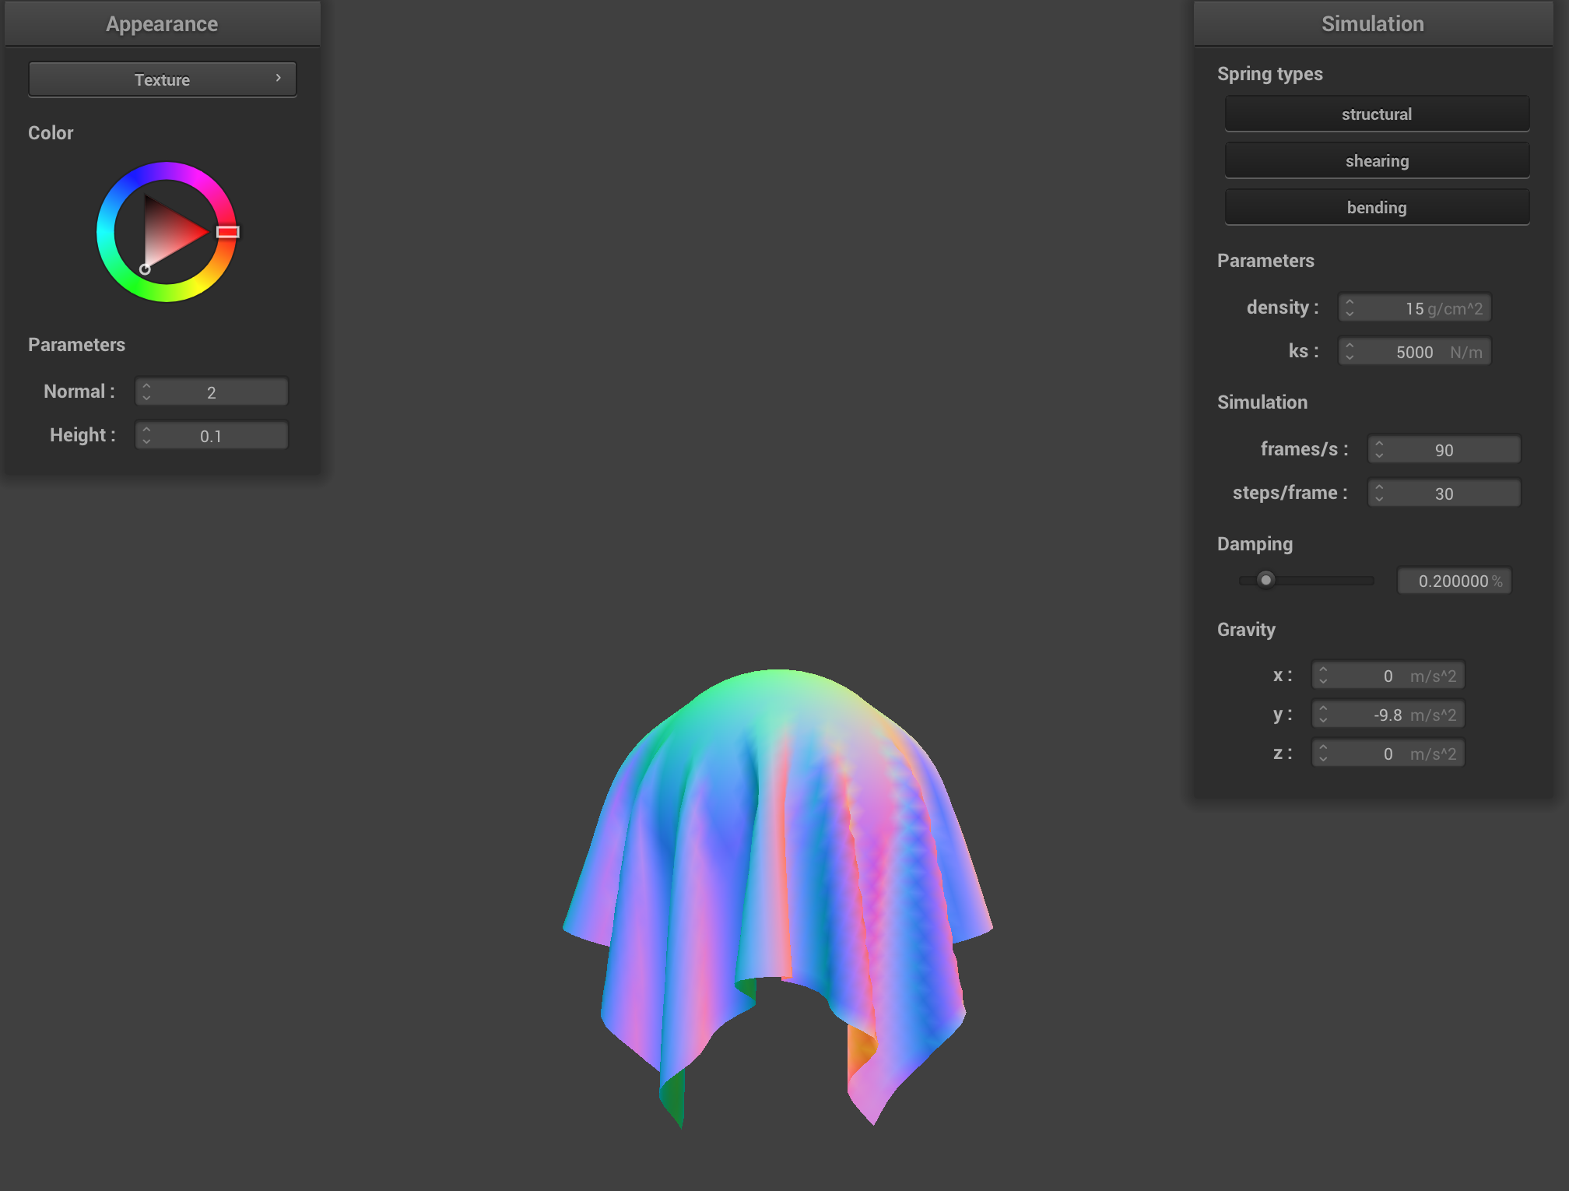Screen dimensions: 1569x1191
Task: Click the density value field
Action: 1414,307
